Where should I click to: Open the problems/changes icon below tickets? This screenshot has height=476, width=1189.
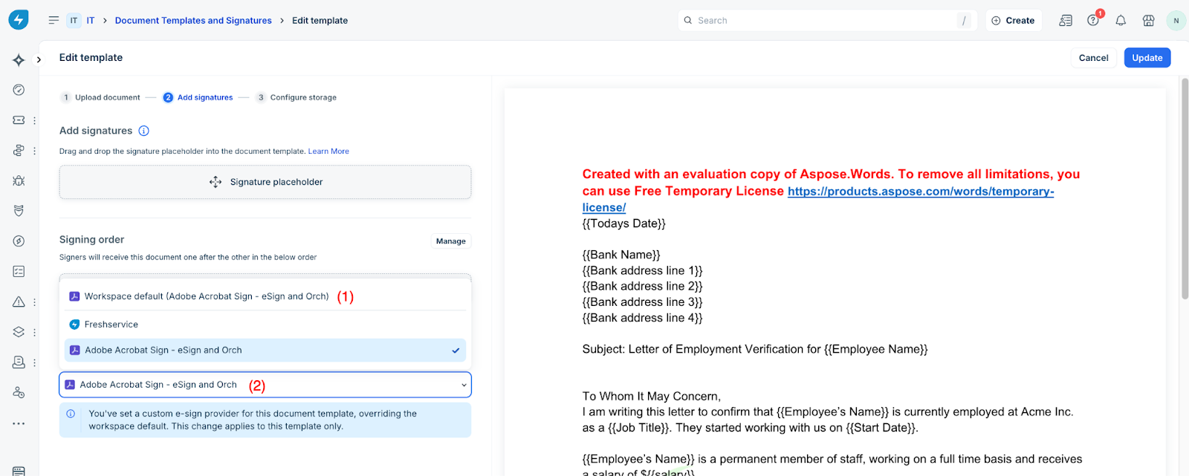click(x=19, y=150)
